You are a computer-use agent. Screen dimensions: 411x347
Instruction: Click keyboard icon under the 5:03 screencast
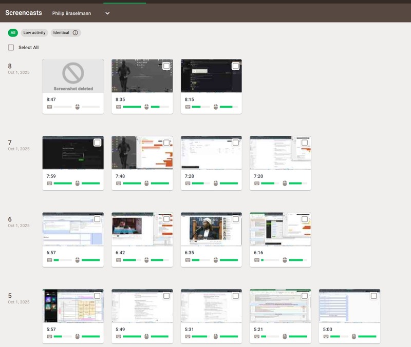(326, 336)
